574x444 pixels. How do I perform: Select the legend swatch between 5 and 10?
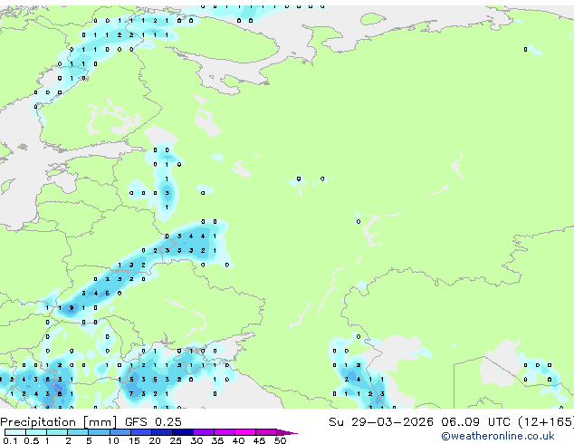click(99, 432)
